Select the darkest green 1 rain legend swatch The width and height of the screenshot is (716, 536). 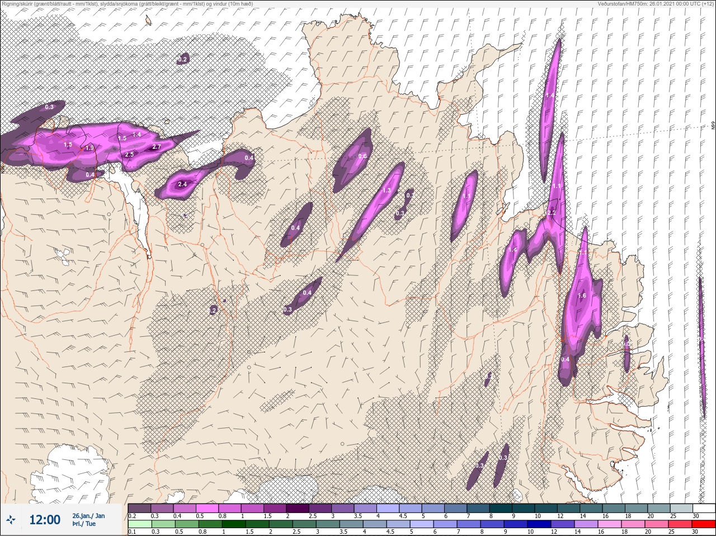(234, 524)
